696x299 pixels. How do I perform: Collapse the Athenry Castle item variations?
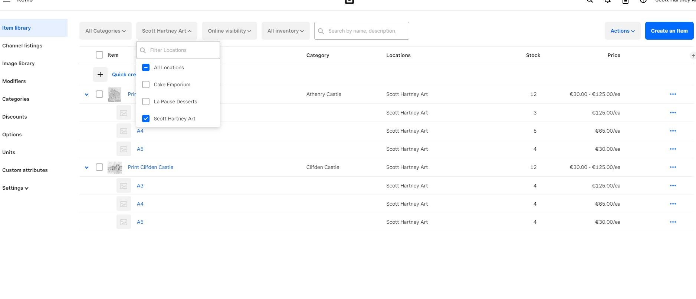click(86, 94)
